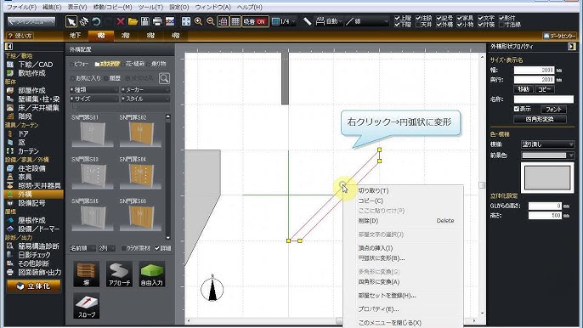583x328 pixels.
Task: Open file with the folder icon
Action: coord(133,21)
